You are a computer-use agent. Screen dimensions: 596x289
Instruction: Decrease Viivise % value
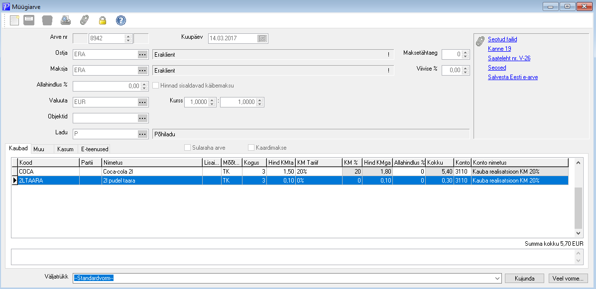466,73
